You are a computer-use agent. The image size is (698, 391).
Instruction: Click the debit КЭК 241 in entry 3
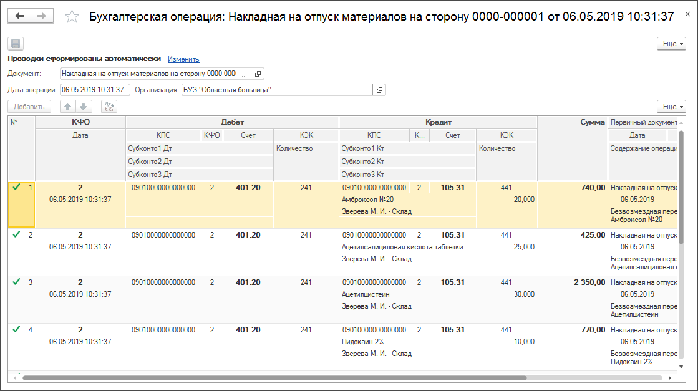point(306,282)
